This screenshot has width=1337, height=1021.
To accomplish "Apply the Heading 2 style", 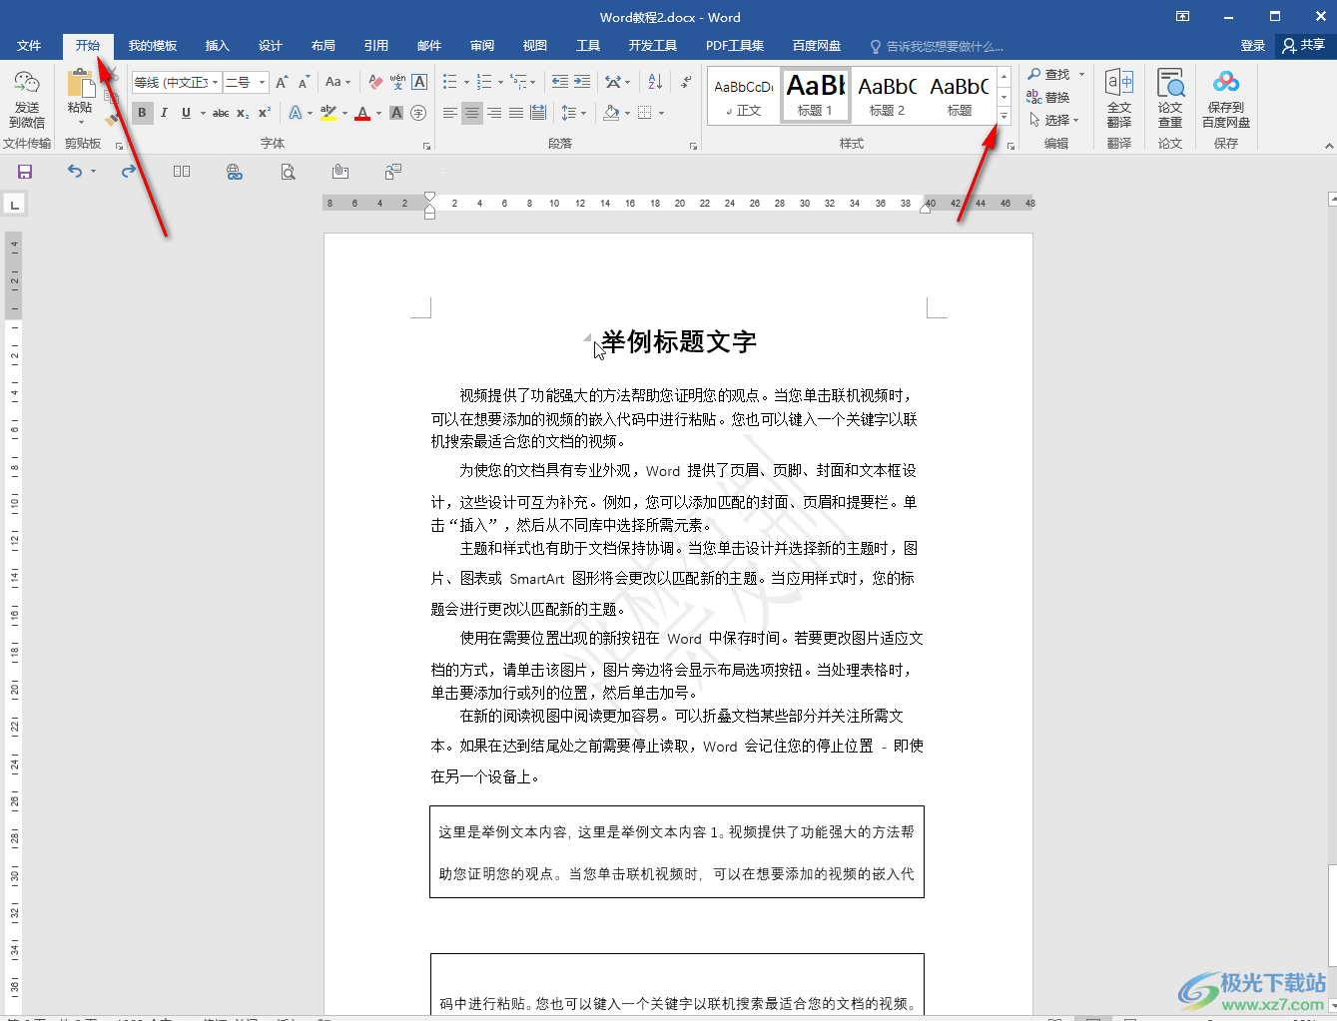I will pyautogui.click(x=887, y=96).
